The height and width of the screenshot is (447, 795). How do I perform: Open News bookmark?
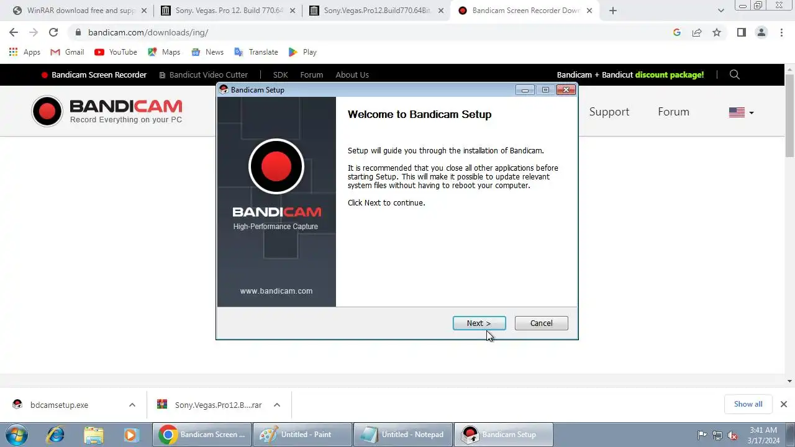[x=207, y=52]
